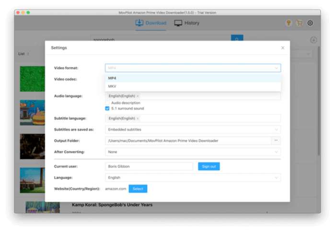The width and height of the screenshot is (335, 232).
Task: Remove English tag from Subtitle language
Action: point(138,119)
